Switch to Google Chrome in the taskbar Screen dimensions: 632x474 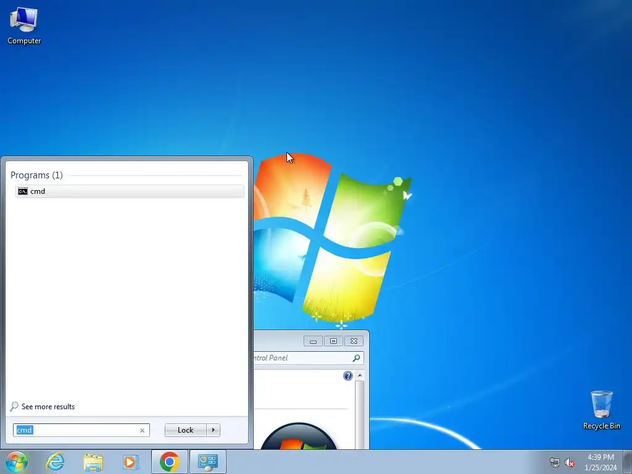[x=169, y=462]
